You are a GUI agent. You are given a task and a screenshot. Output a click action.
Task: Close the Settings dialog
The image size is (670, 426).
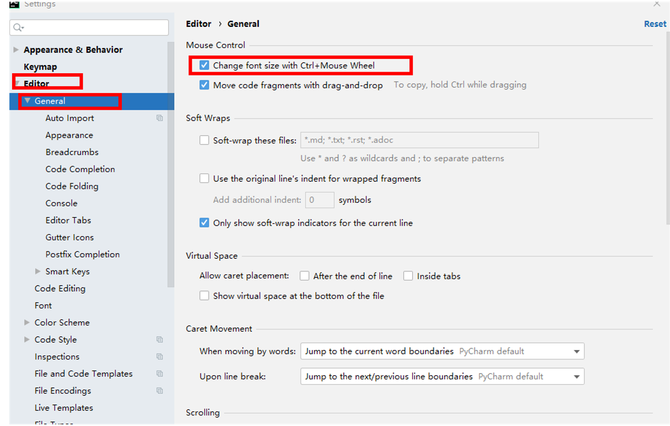[x=656, y=3]
